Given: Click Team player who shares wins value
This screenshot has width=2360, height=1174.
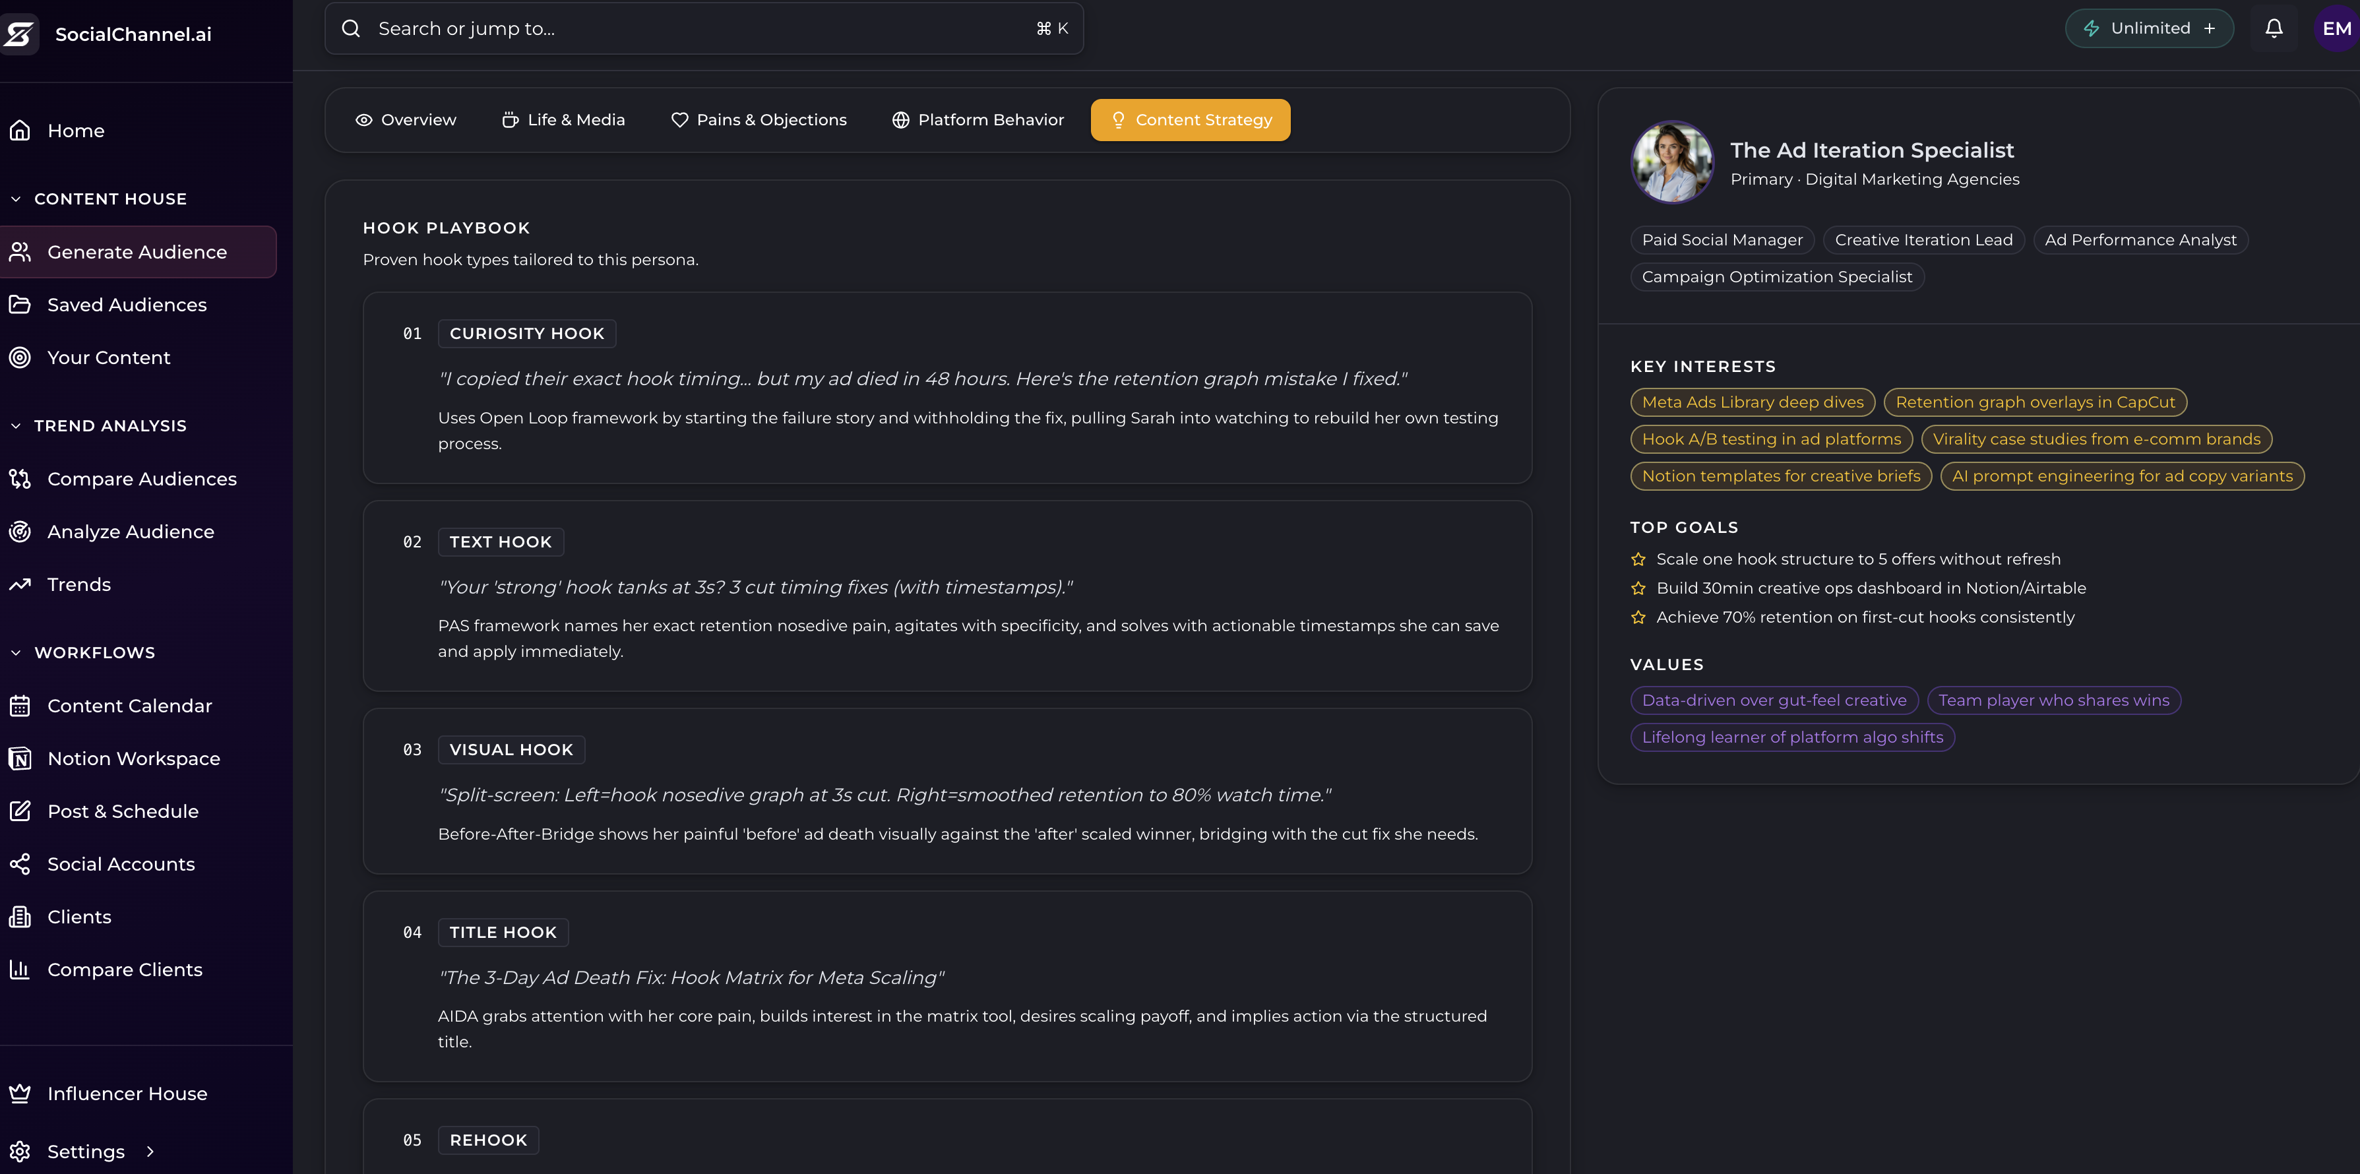Looking at the screenshot, I should point(2054,700).
